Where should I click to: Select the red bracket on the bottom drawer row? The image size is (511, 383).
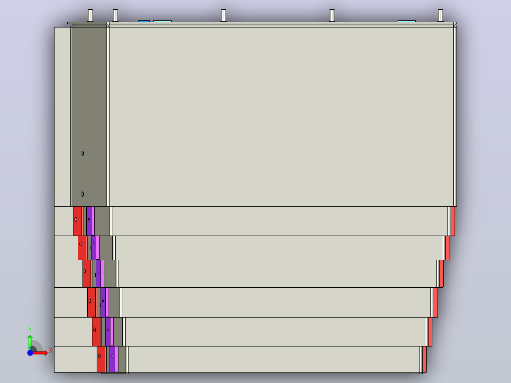pyautogui.click(x=101, y=359)
